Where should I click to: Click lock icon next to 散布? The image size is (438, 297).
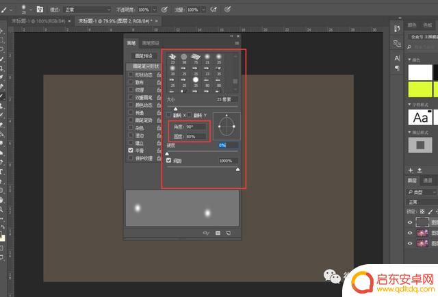tap(159, 82)
